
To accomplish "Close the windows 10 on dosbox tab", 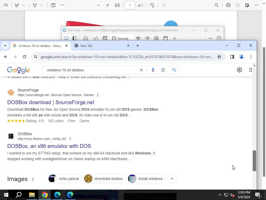I will pyautogui.click(x=66, y=46).
